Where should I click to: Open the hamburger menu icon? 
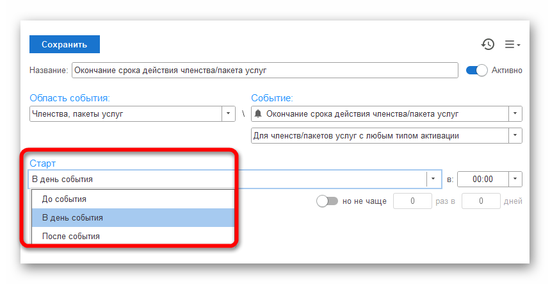[512, 45]
